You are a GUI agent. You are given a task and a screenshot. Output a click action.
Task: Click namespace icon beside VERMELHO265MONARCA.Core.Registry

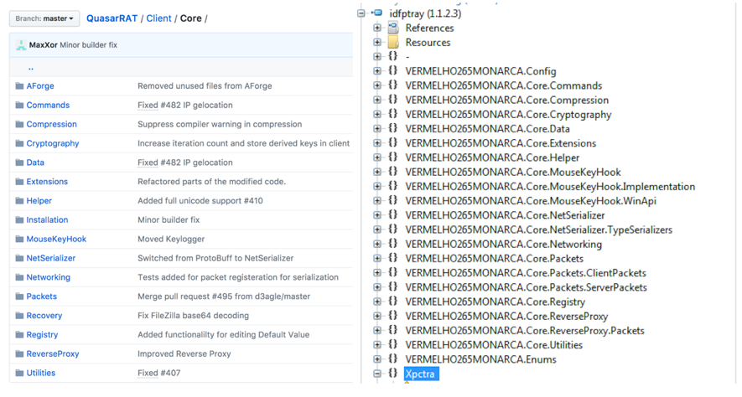[x=392, y=301]
